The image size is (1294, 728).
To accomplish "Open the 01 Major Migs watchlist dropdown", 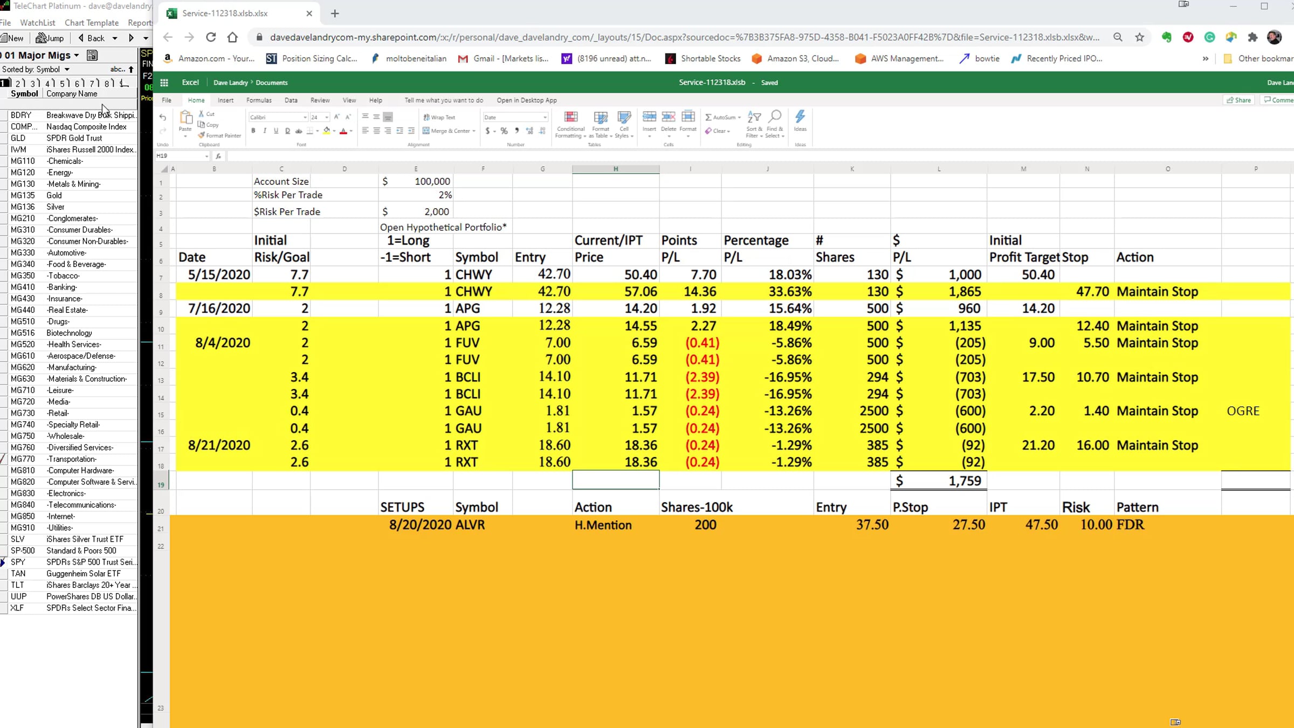I will tap(77, 55).
